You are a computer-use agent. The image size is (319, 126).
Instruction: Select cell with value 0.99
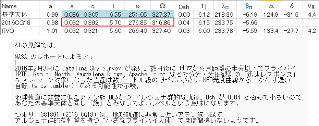click(x=51, y=14)
